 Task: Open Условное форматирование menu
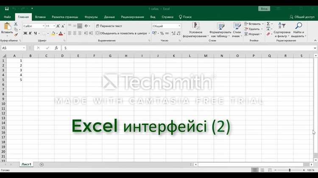tap(195, 30)
